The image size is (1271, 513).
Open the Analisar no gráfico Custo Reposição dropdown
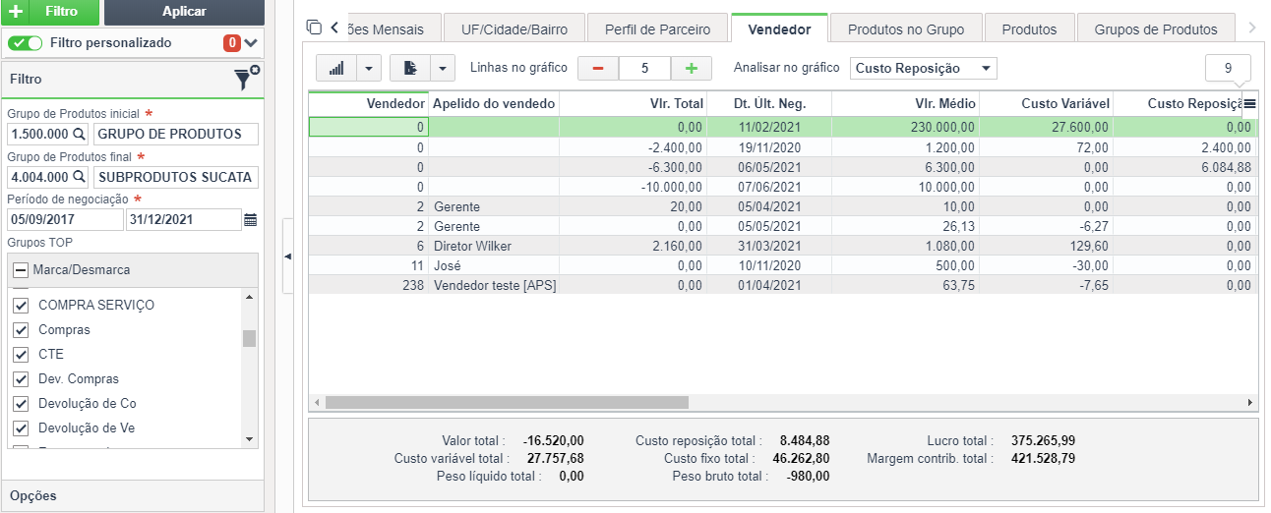click(x=923, y=69)
